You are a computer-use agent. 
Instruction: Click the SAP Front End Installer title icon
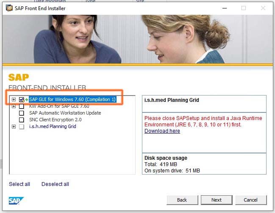[x=9, y=8]
